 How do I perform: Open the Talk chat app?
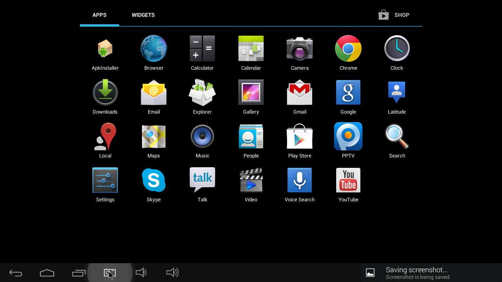[x=202, y=180]
